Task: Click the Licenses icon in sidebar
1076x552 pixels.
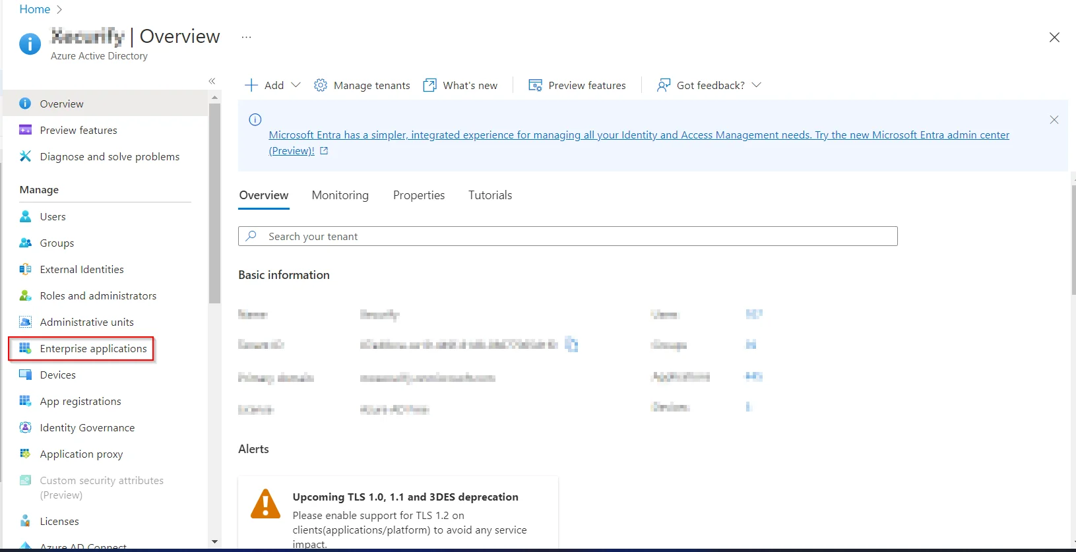Action: coord(25,521)
